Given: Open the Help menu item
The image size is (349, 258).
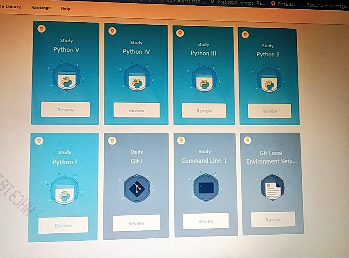Looking at the screenshot, I should (x=65, y=9).
